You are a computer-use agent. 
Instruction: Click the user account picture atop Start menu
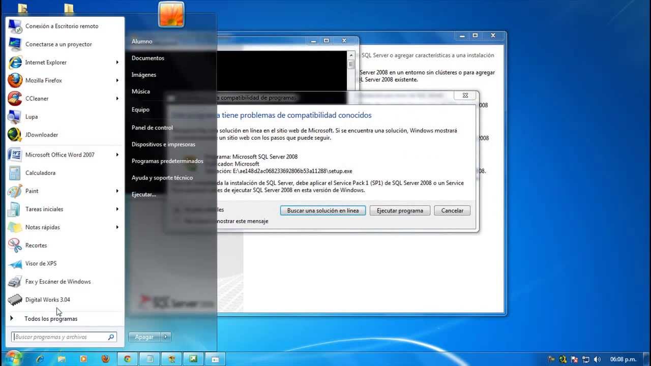[x=171, y=14]
